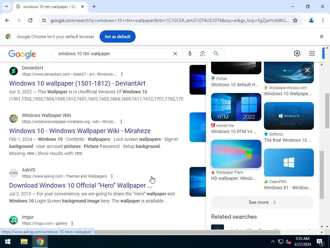The width and height of the screenshot is (330, 248).
Task: Open AskVG result preview image
Action: (198, 182)
